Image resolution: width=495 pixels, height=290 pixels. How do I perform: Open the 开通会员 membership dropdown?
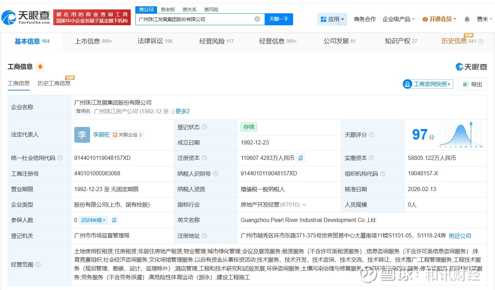click(439, 19)
